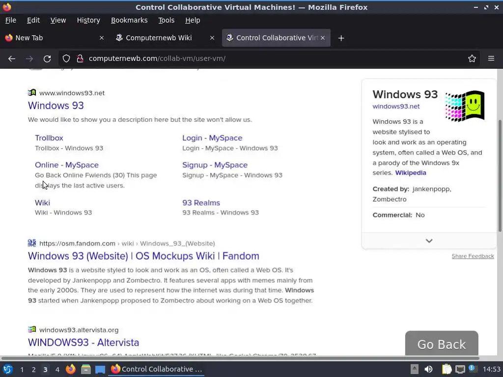This screenshot has width=503, height=377.
Task: Click the windows93.altervista.org result favicon
Action: [x=32, y=329]
